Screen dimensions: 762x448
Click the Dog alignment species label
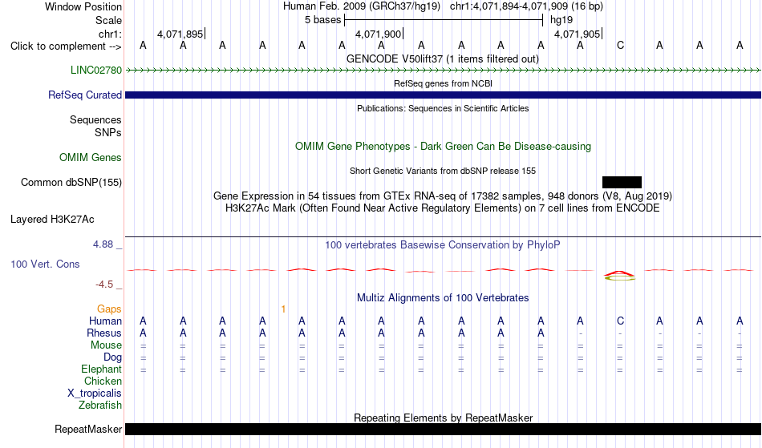[x=112, y=357]
